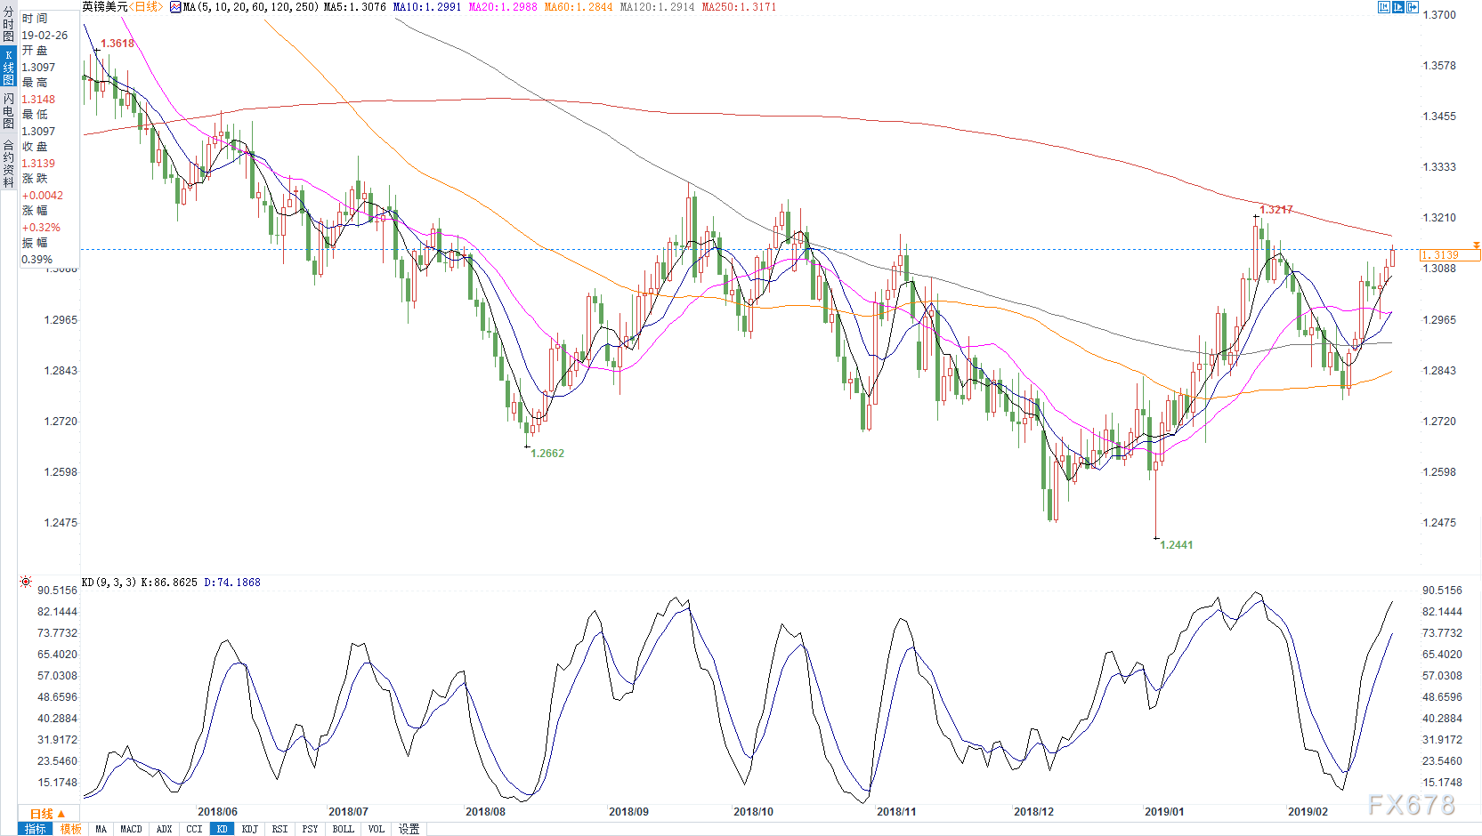The height and width of the screenshot is (836, 1482).
Task: Click the 最高 value 1.3148 in the info panel
Action: [38, 100]
